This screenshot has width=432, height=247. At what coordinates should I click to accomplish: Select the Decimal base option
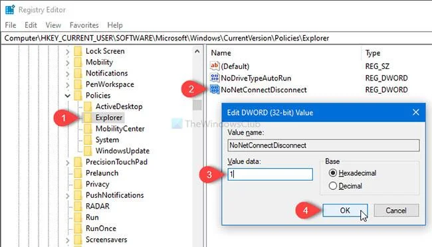[345, 186]
